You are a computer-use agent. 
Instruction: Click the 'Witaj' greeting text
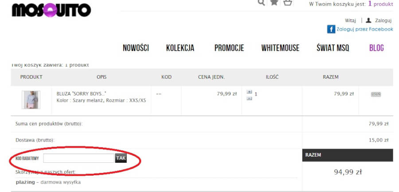(x=350, y=20)
